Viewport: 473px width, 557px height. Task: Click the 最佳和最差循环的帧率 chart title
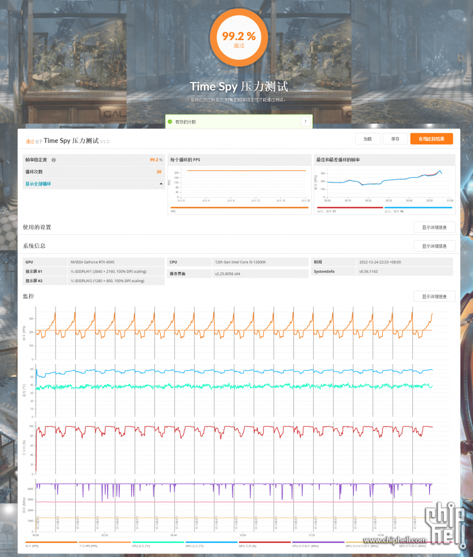[x=338, y=160]
